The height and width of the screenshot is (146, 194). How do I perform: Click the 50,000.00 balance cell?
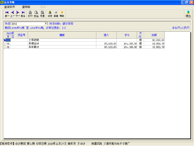[154, 40]
